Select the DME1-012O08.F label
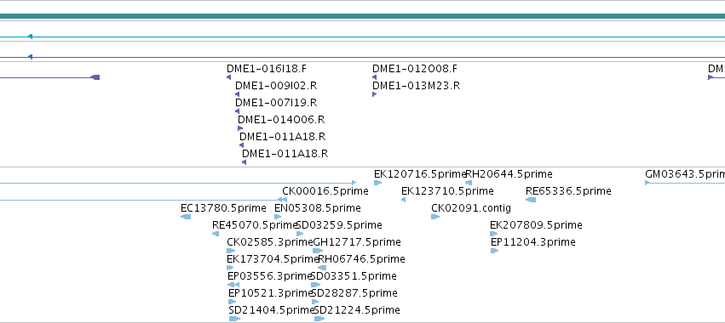The width and height of the screenshot is (725, 323). [415, 69]
